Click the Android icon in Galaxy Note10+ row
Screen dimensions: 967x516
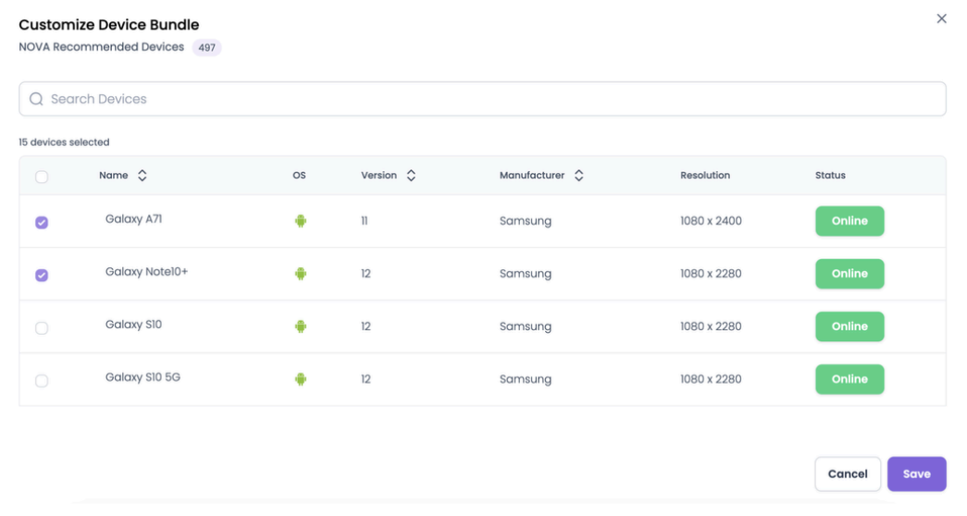[301, 274]
